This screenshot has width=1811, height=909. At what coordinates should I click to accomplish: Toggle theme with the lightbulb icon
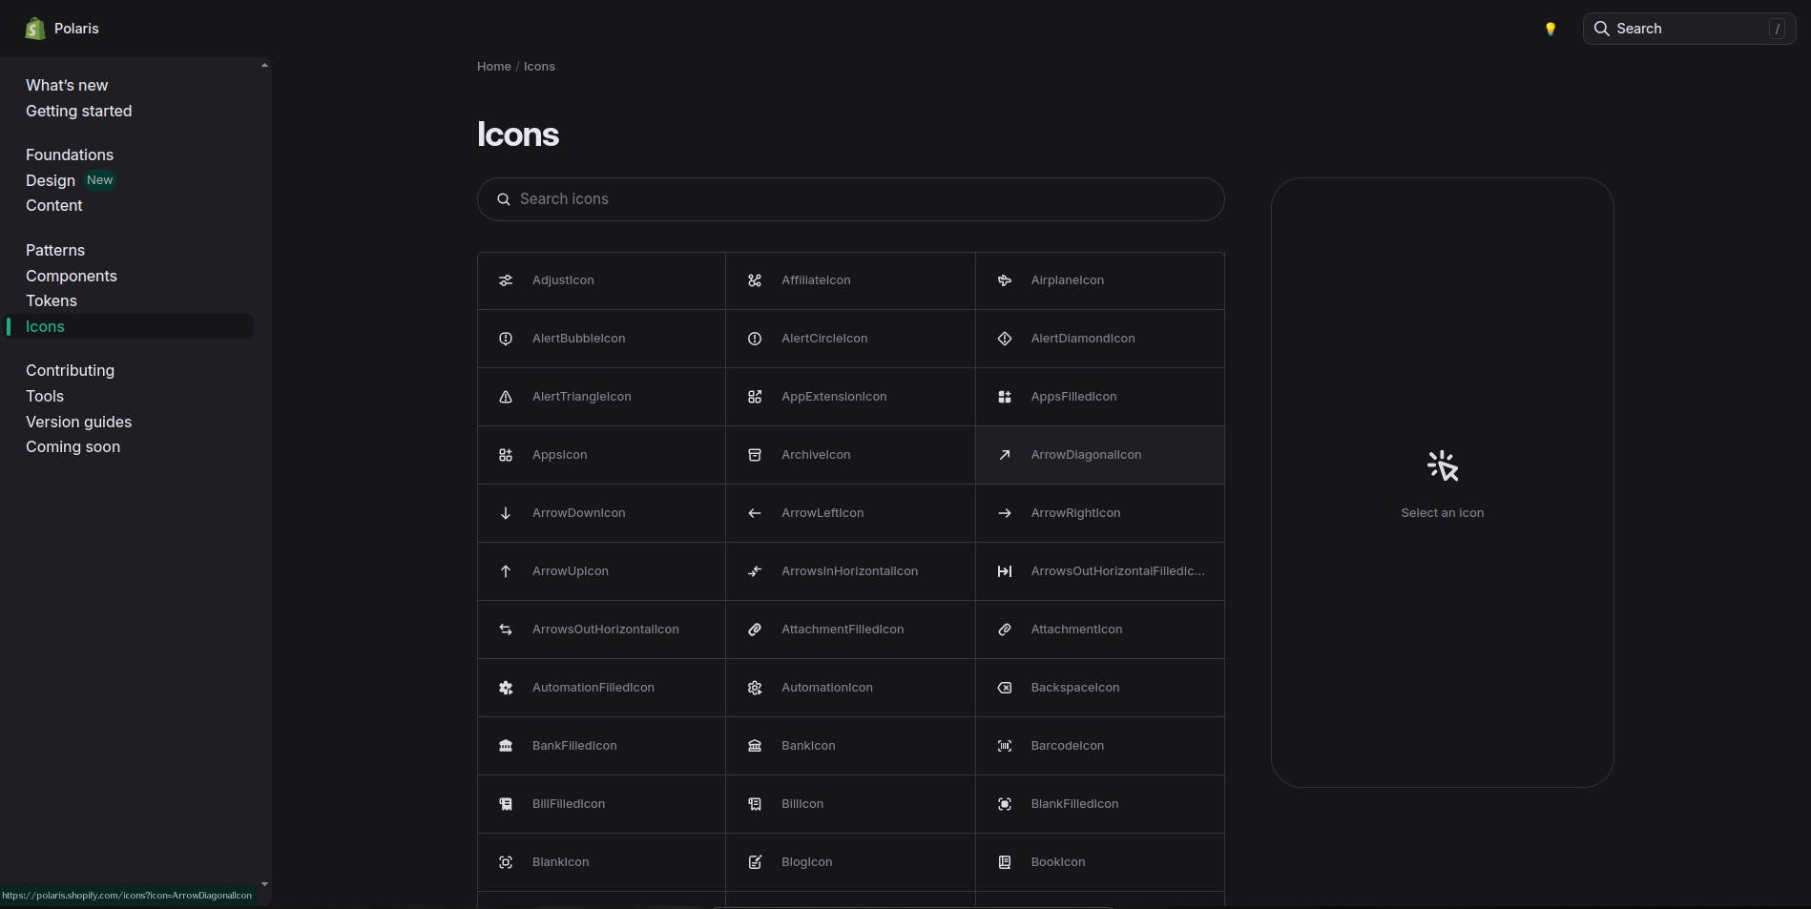[x=1551, y=29]
